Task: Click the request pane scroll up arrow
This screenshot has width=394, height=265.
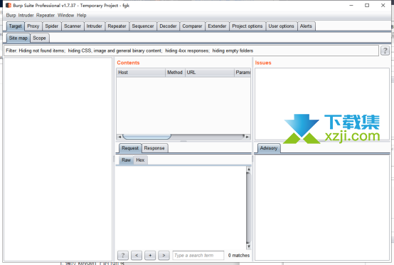Action: (248, 170)
